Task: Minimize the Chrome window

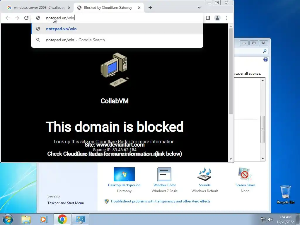Action: (209, 3)
